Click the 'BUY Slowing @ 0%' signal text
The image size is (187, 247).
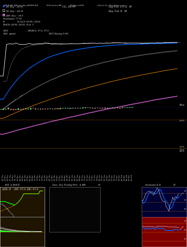(59, 34)
